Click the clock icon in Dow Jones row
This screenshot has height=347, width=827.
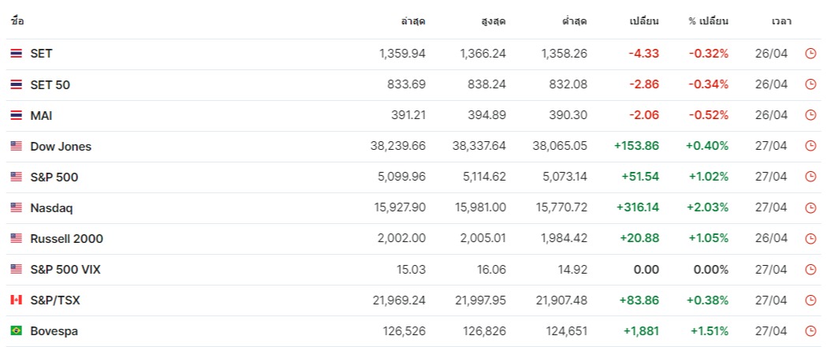tap(810, 146)
